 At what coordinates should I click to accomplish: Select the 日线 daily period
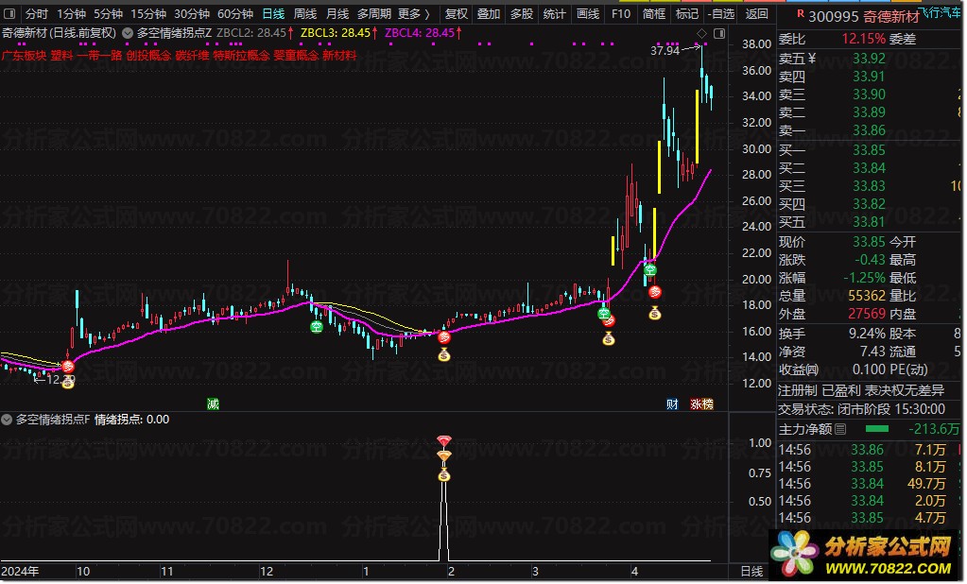(273, 13)
